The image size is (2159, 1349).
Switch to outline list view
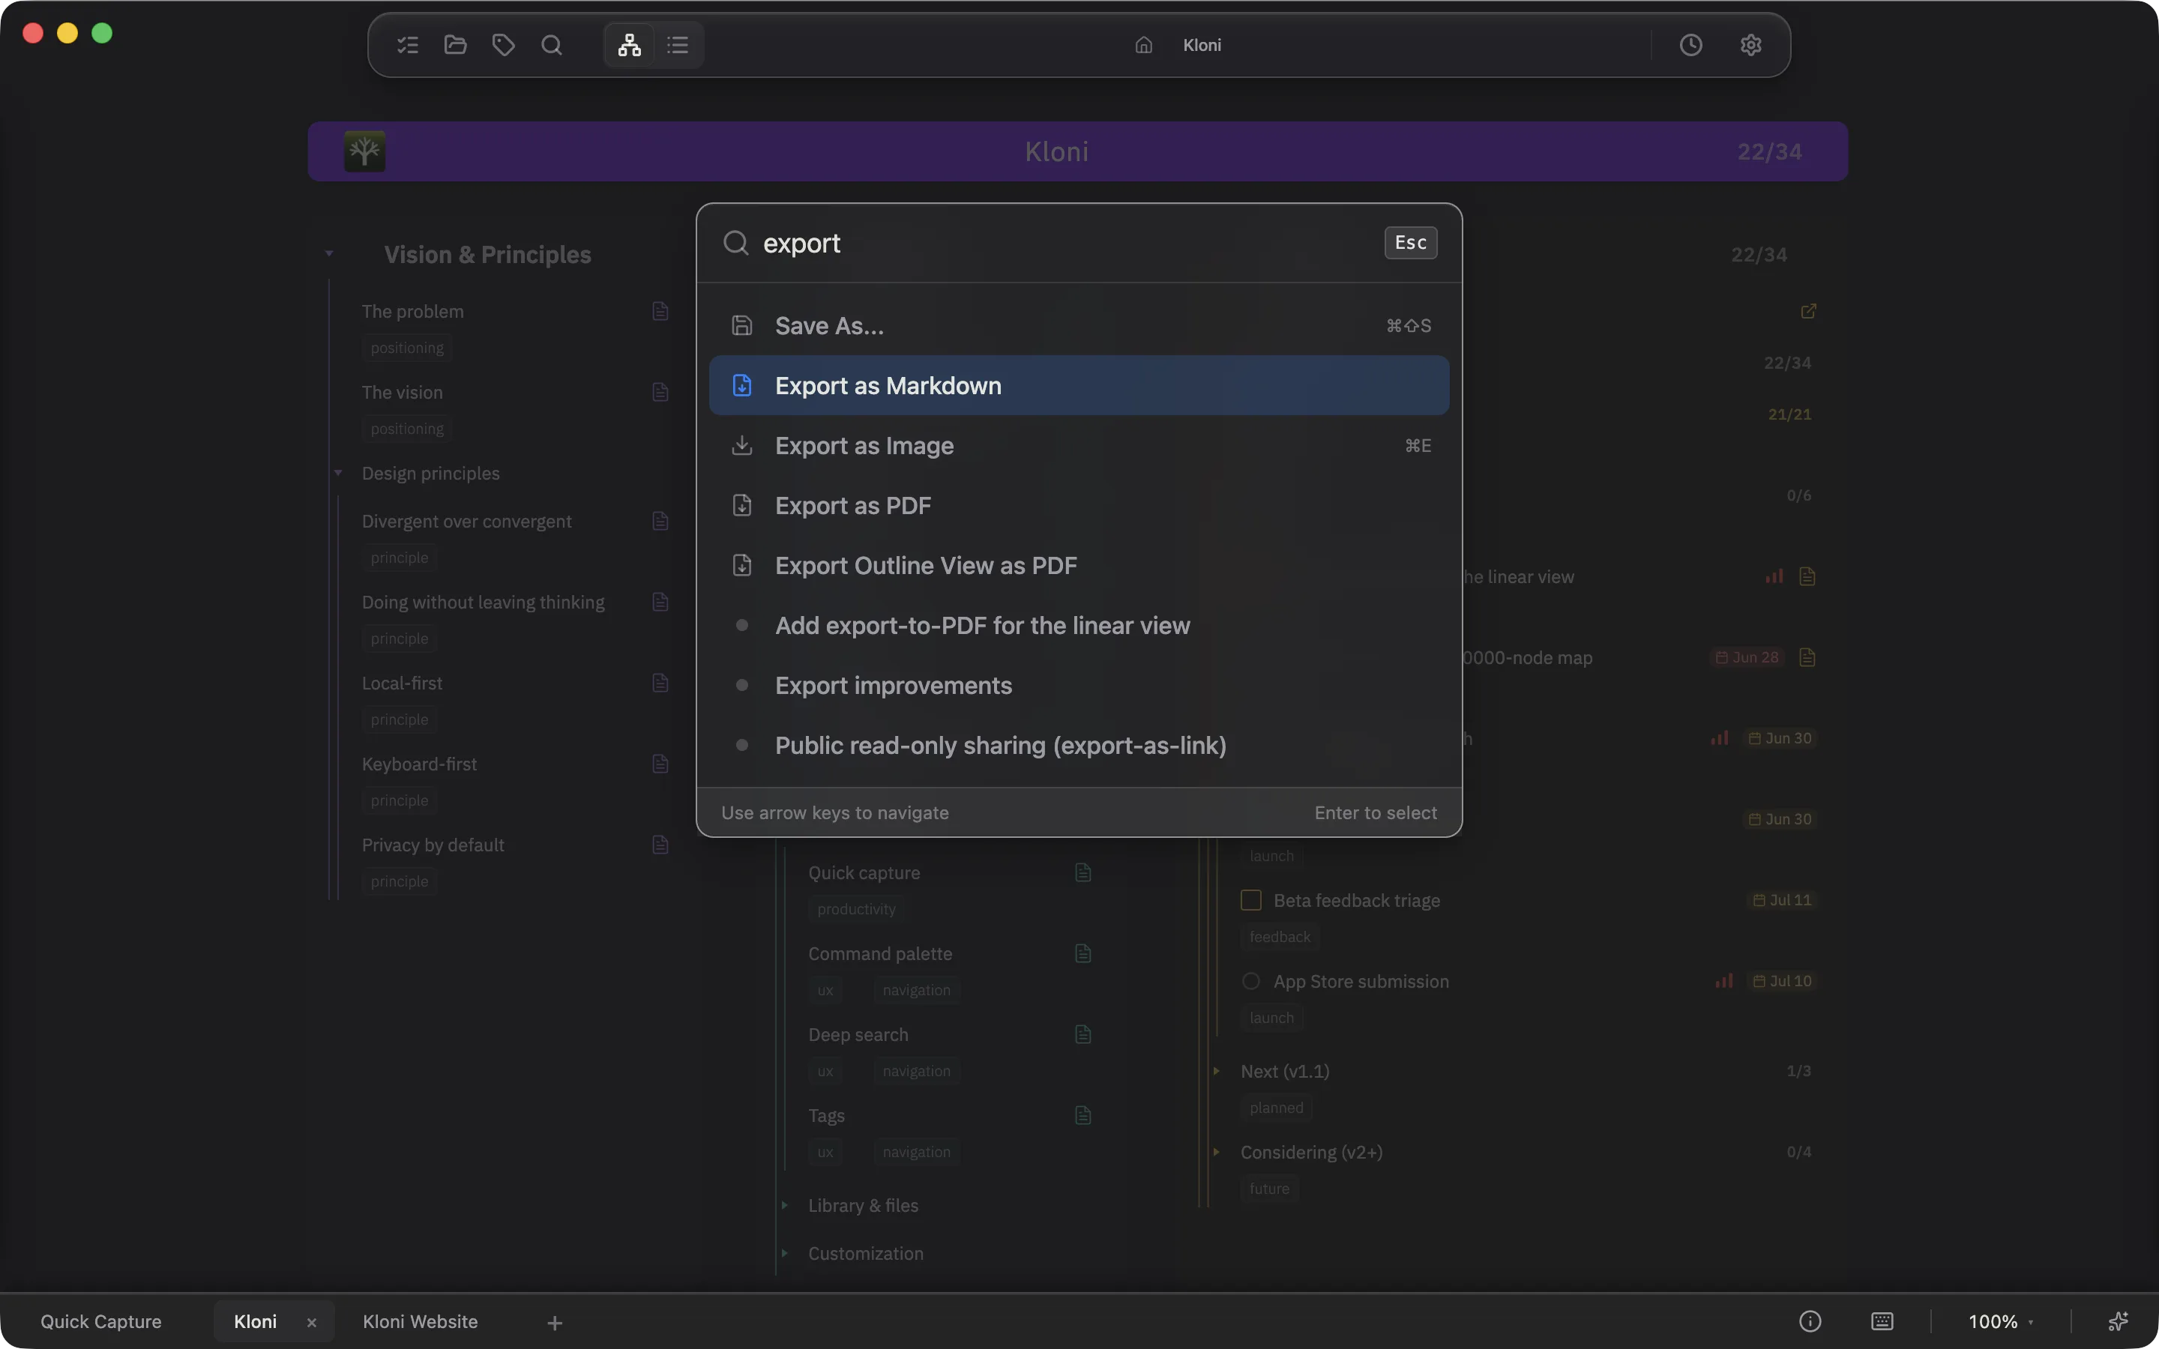678,45
